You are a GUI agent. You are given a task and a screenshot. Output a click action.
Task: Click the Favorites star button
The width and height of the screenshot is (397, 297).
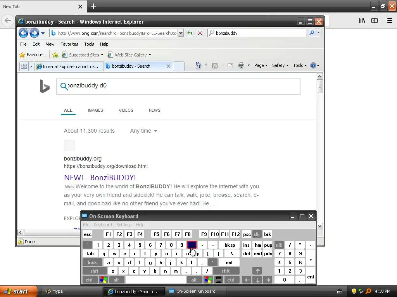(x=32, y=55)
